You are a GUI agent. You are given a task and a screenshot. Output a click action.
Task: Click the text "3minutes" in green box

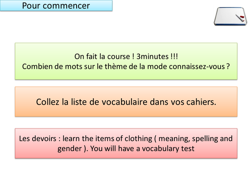[152, 56]
